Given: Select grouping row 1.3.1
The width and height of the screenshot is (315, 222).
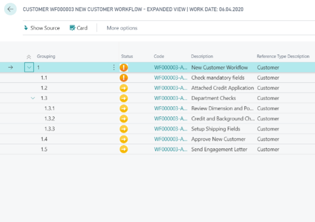Looking at the screenshot, I should 49,108.
